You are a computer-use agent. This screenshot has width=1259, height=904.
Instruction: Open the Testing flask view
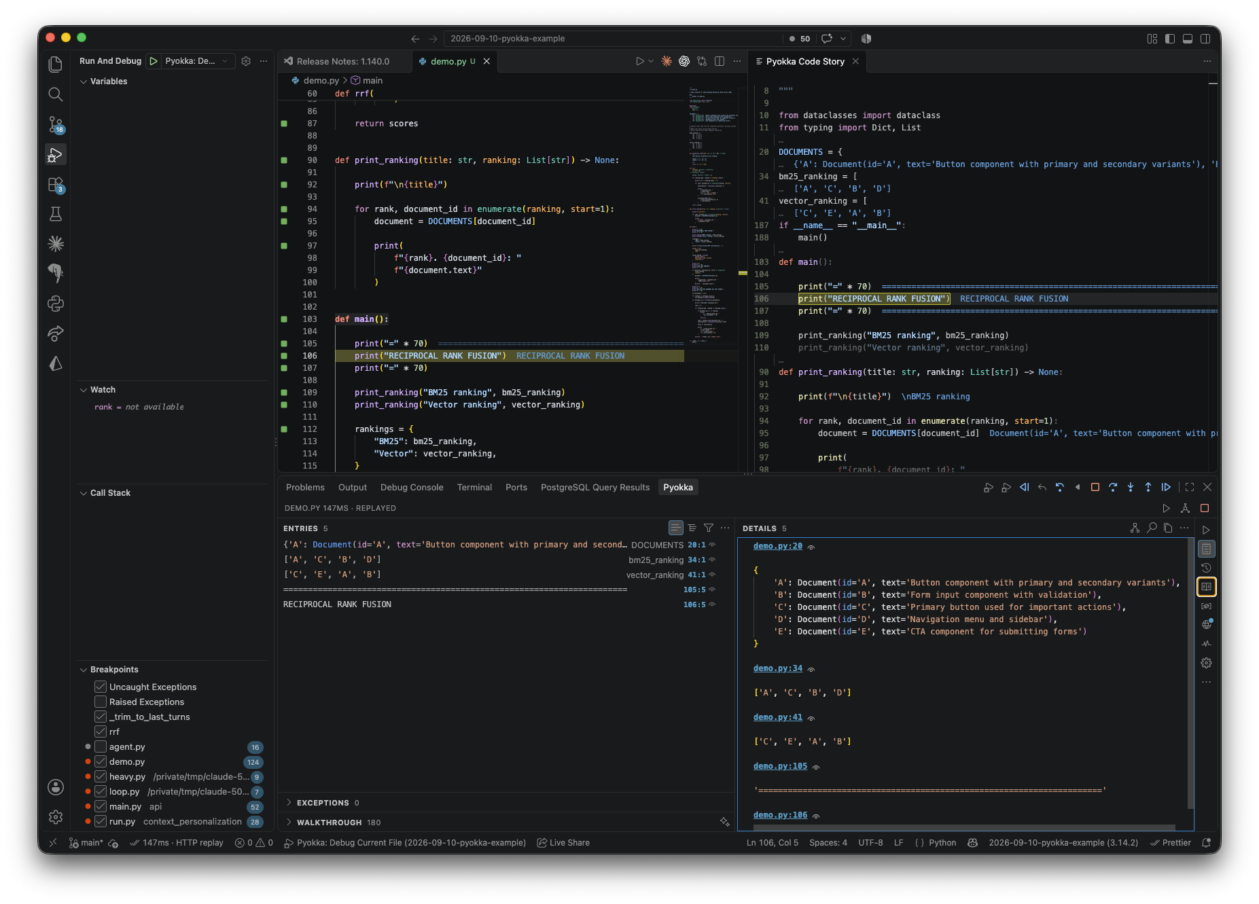(x=56, y=214)
